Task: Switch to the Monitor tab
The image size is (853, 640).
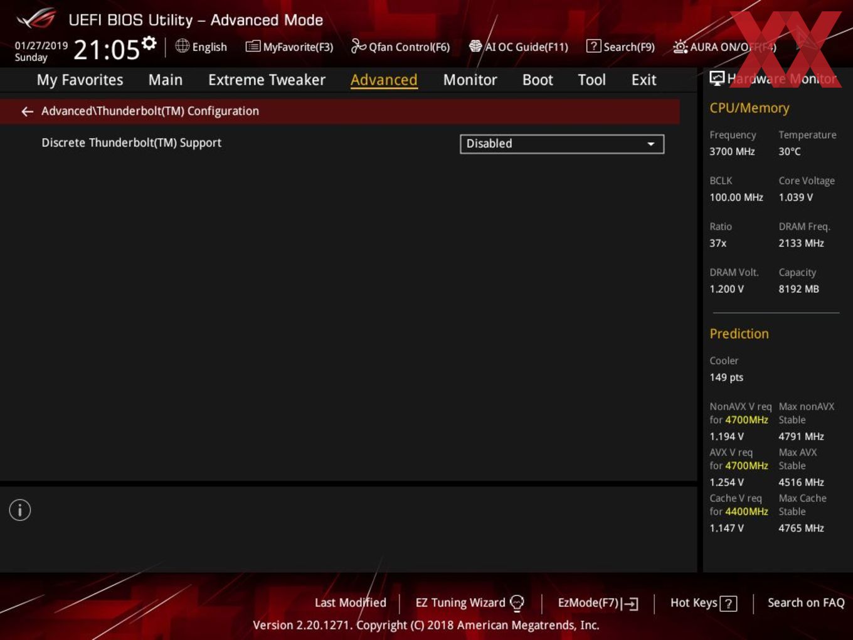Action: 470,80
